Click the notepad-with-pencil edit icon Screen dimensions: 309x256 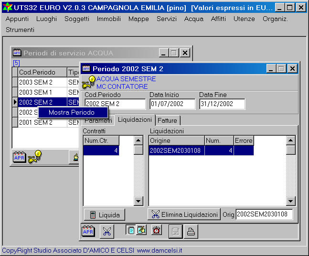141,230
